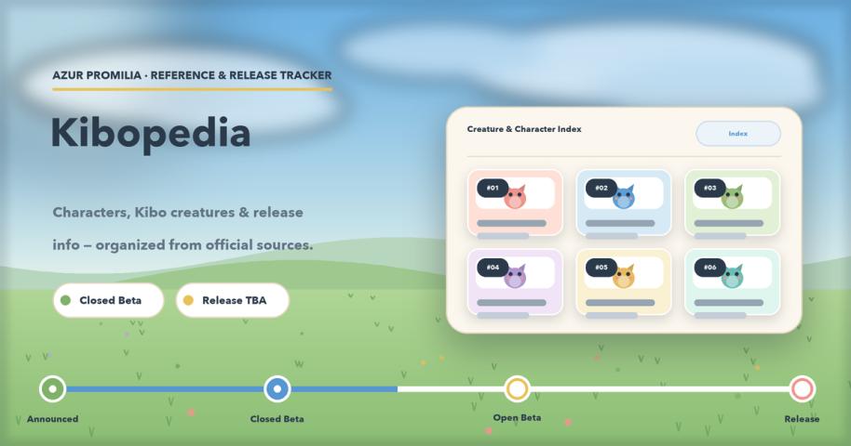The width and height of the screenshot is (851, 446).
Task: Click the #01 number badge
Action: tap(493, 188)
